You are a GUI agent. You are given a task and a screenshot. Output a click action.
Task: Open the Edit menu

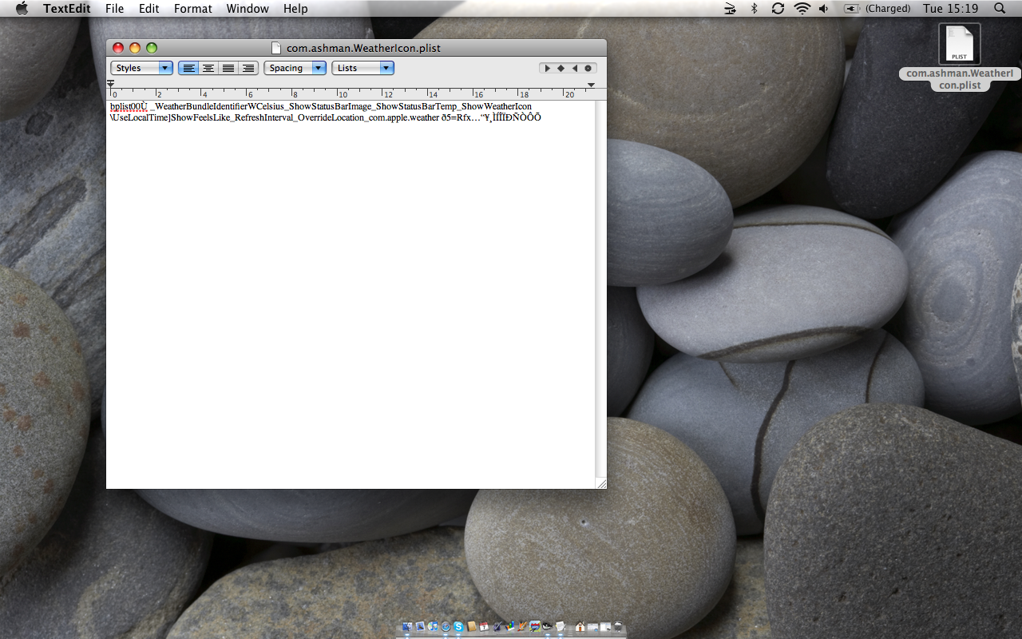point(149,9)
